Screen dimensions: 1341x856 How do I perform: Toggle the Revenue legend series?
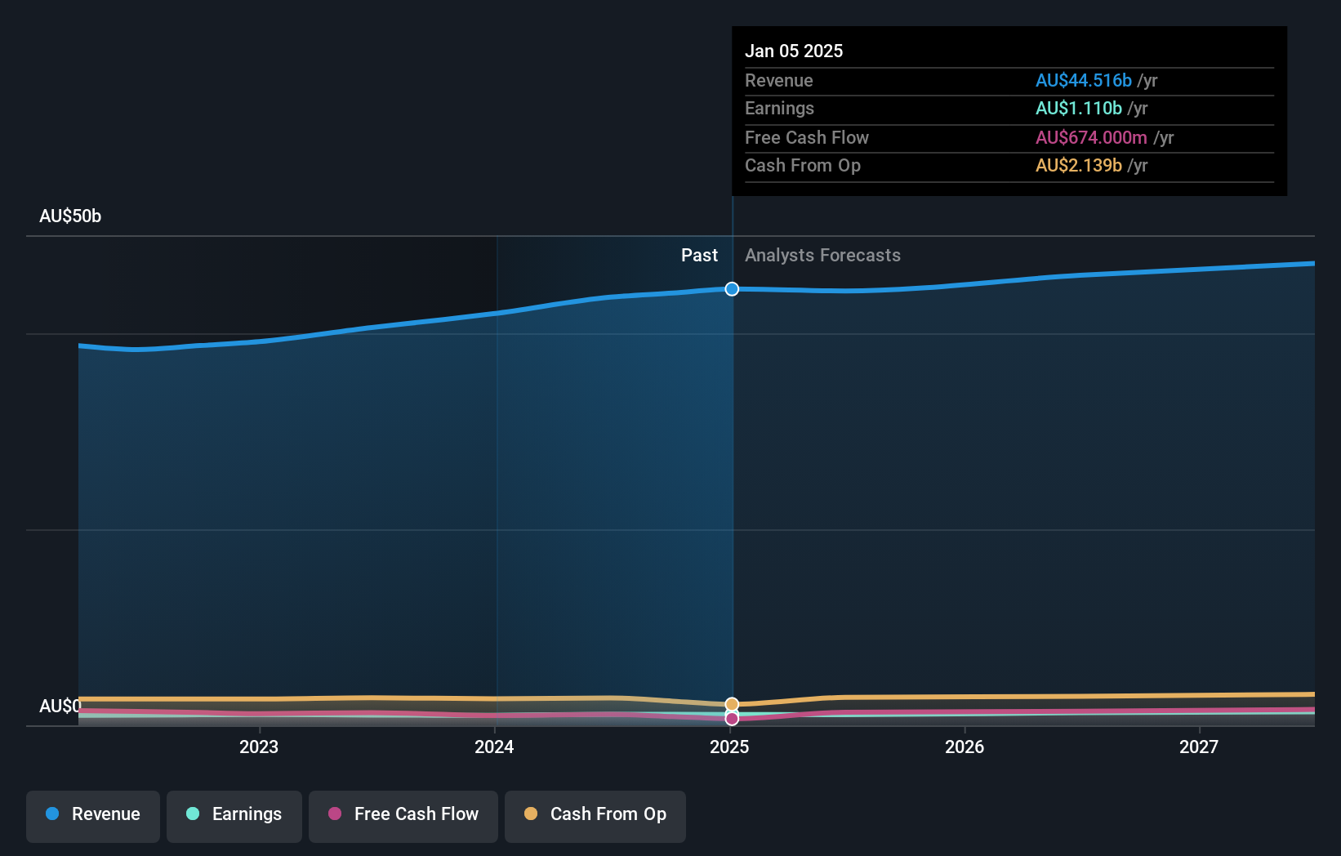93,815
